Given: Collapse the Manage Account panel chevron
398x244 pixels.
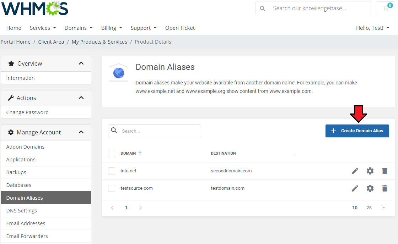Looking at the screenshot, I should pos(81,132).
